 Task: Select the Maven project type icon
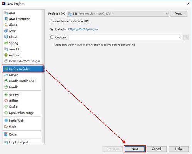(6, 75)
